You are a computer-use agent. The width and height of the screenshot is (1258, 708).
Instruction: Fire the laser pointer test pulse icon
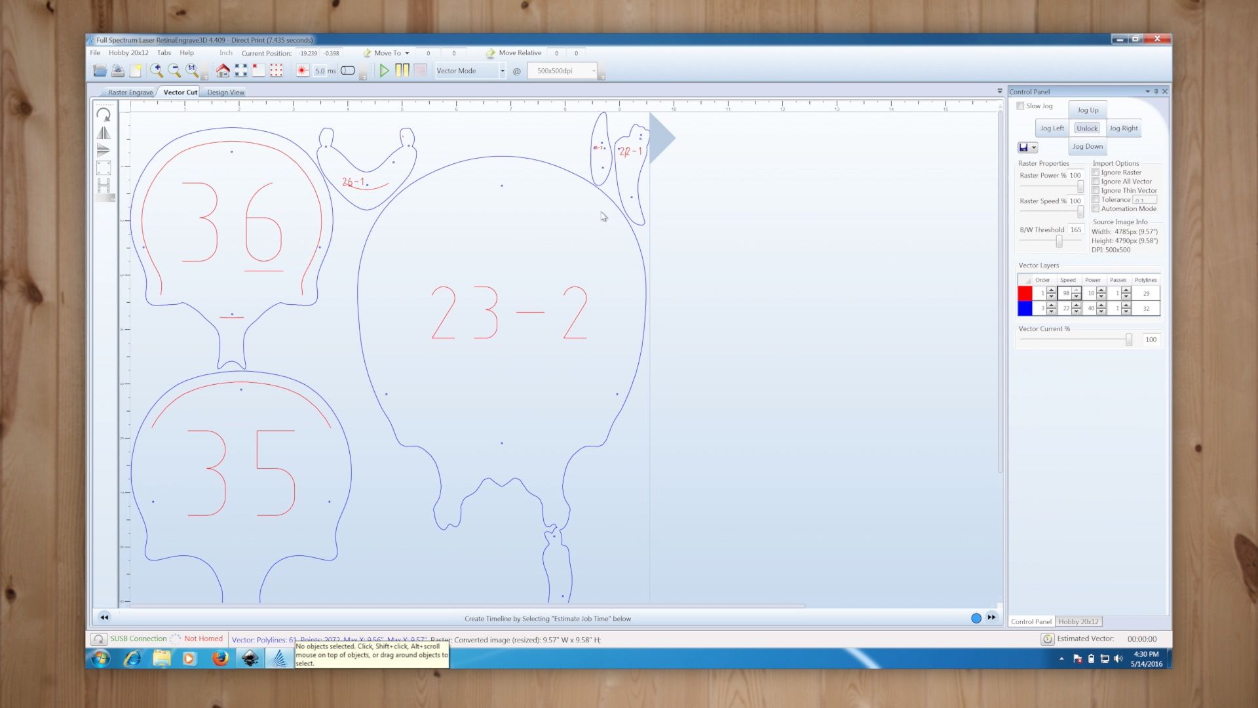click(301, 69)
